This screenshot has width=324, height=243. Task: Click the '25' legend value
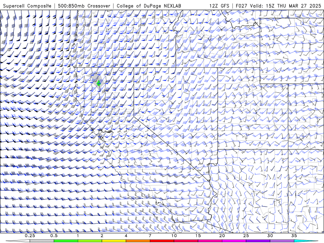point(246,236)
